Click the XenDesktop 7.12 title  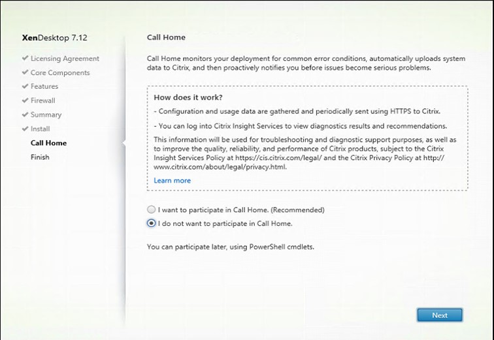pyautogui.click(x=54, y=38)
